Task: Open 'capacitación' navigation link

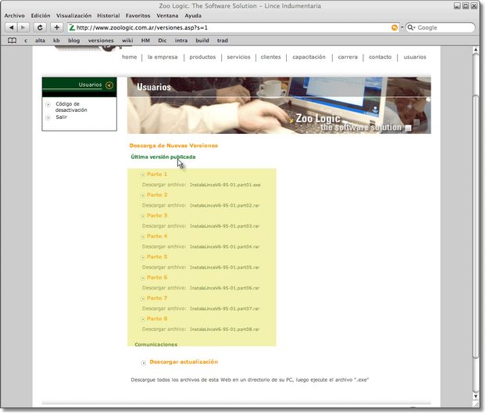Action: pos(309,57)
